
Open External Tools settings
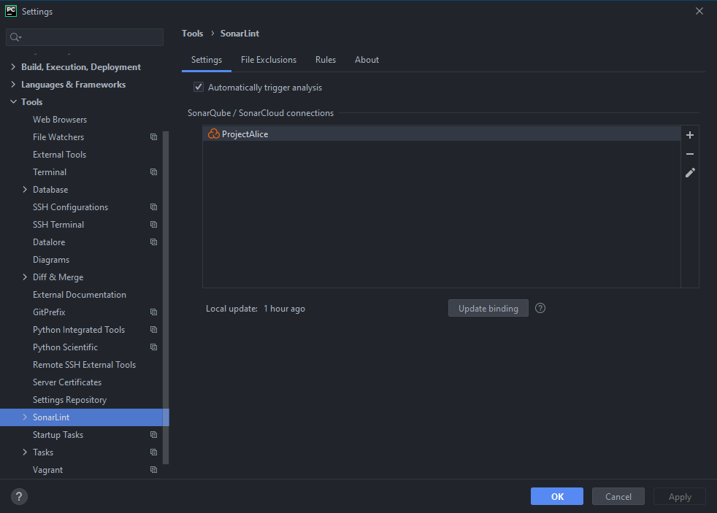59,155
